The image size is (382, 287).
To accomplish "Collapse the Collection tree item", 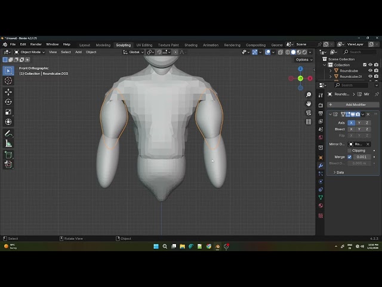I will coord(325,65).
